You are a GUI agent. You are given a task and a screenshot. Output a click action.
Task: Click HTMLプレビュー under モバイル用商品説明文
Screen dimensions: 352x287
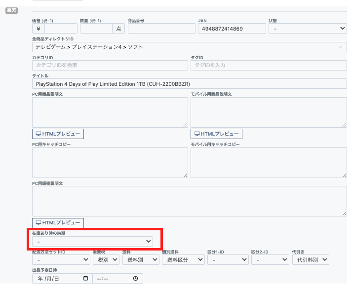tap(216, 134)
